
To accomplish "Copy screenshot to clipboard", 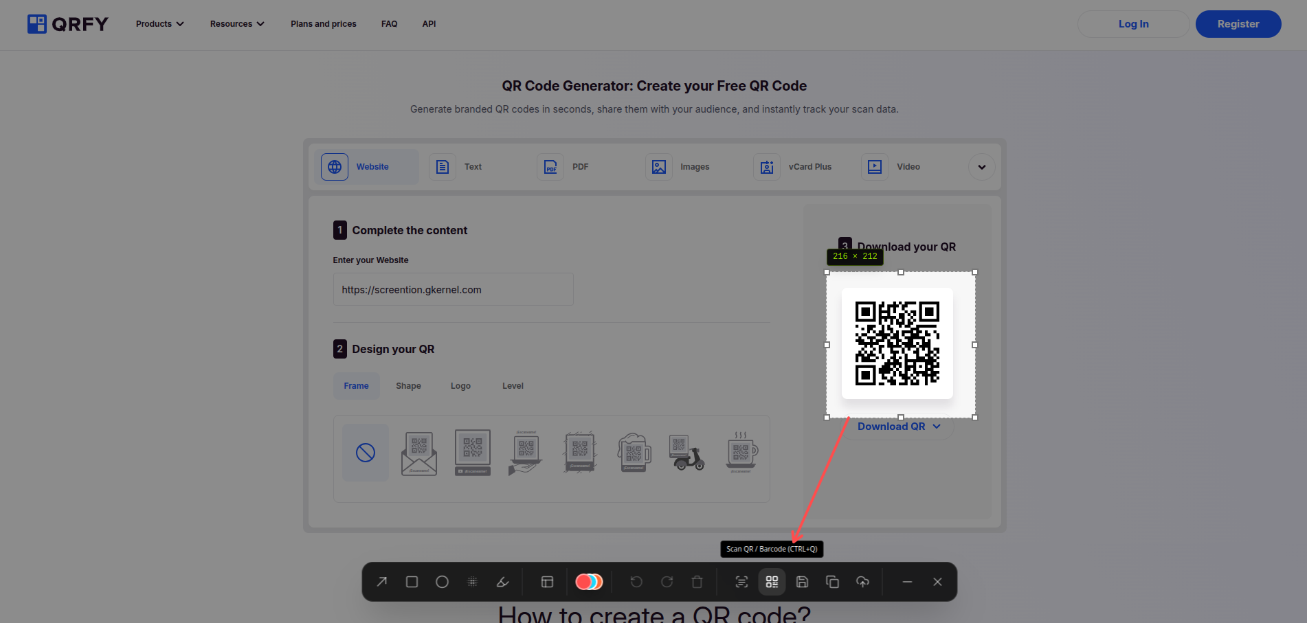I will [x=832, y=582].
